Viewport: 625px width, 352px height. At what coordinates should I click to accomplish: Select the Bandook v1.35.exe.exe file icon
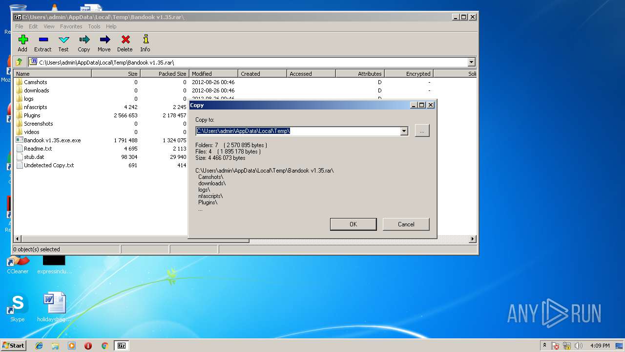20,140
